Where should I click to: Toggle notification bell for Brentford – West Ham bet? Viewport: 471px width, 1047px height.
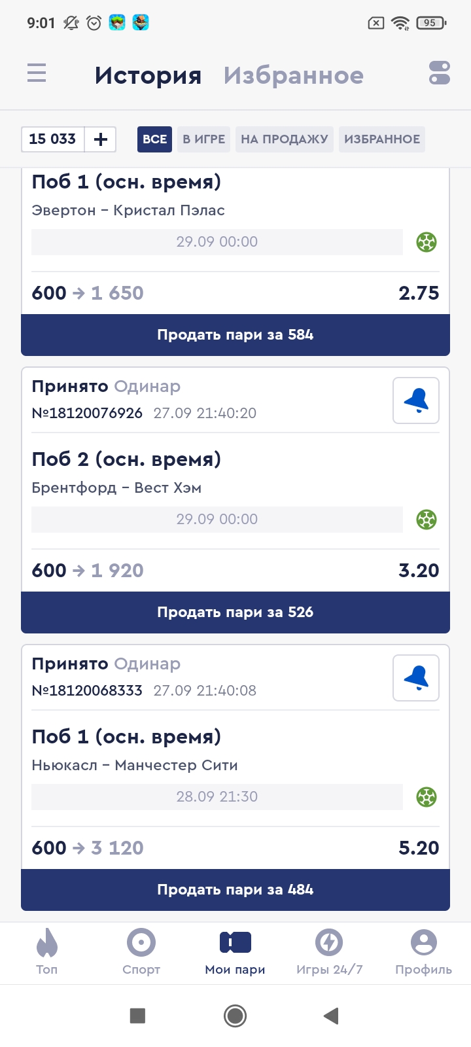pos(416,400)
